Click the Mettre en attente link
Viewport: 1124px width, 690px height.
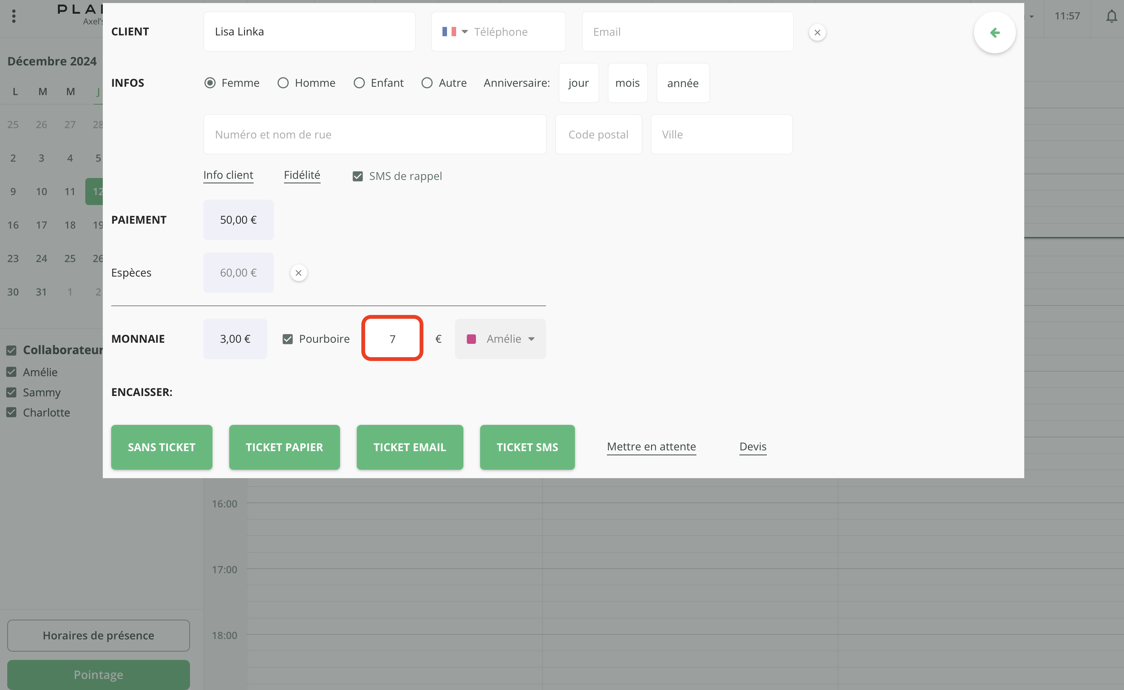(x=651, y=447)
